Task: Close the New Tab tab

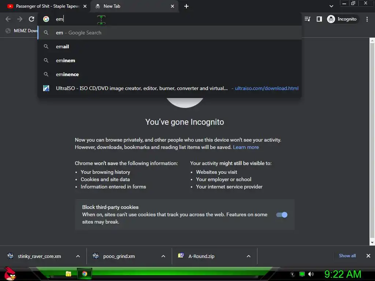Action: [172, 6]
